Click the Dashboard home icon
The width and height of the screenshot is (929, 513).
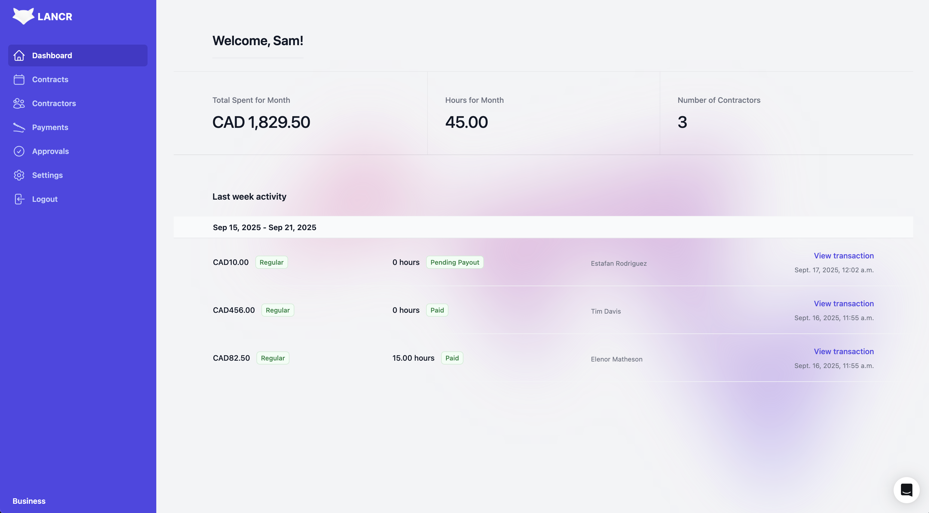[19, 55]
